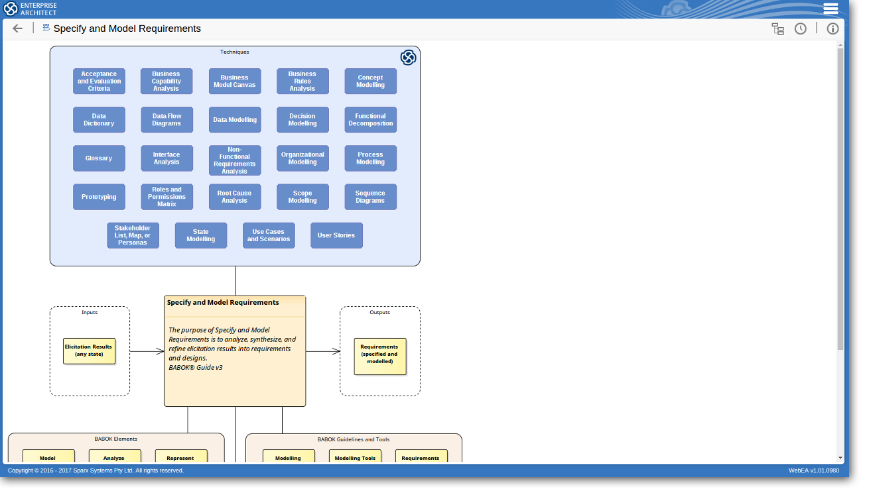
Task: Click the back arrow navigation icon
Action: coord(18,28)
